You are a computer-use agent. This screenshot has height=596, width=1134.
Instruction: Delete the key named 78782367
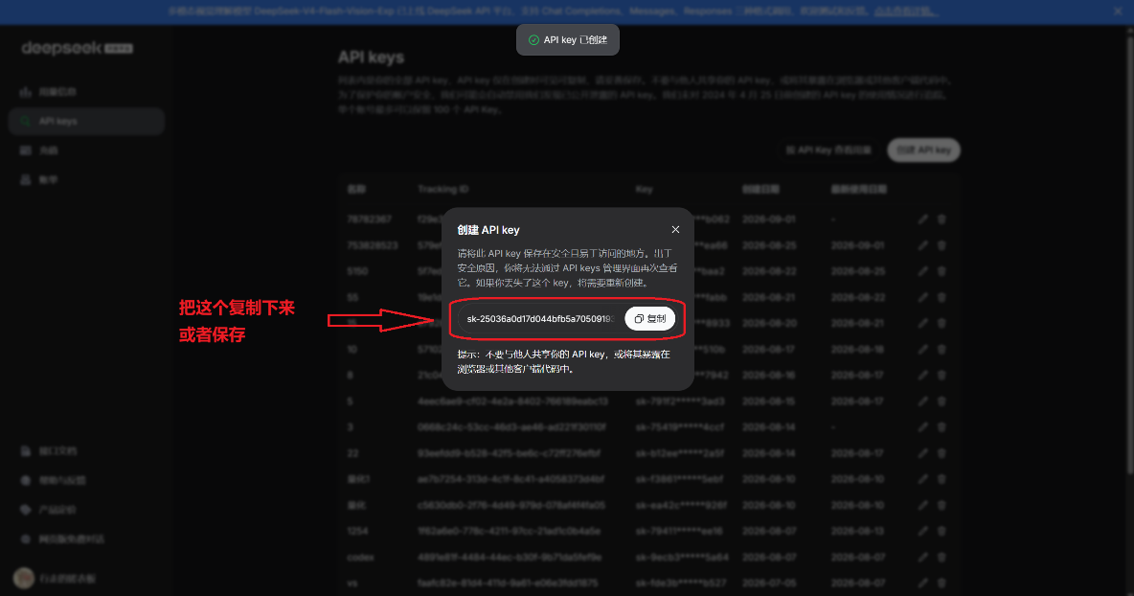tap(941, 219)
